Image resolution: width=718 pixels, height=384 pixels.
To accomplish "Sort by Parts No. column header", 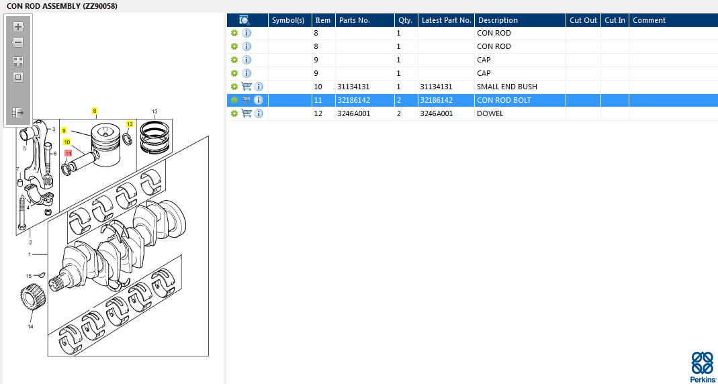I will [x=365, y=20].
